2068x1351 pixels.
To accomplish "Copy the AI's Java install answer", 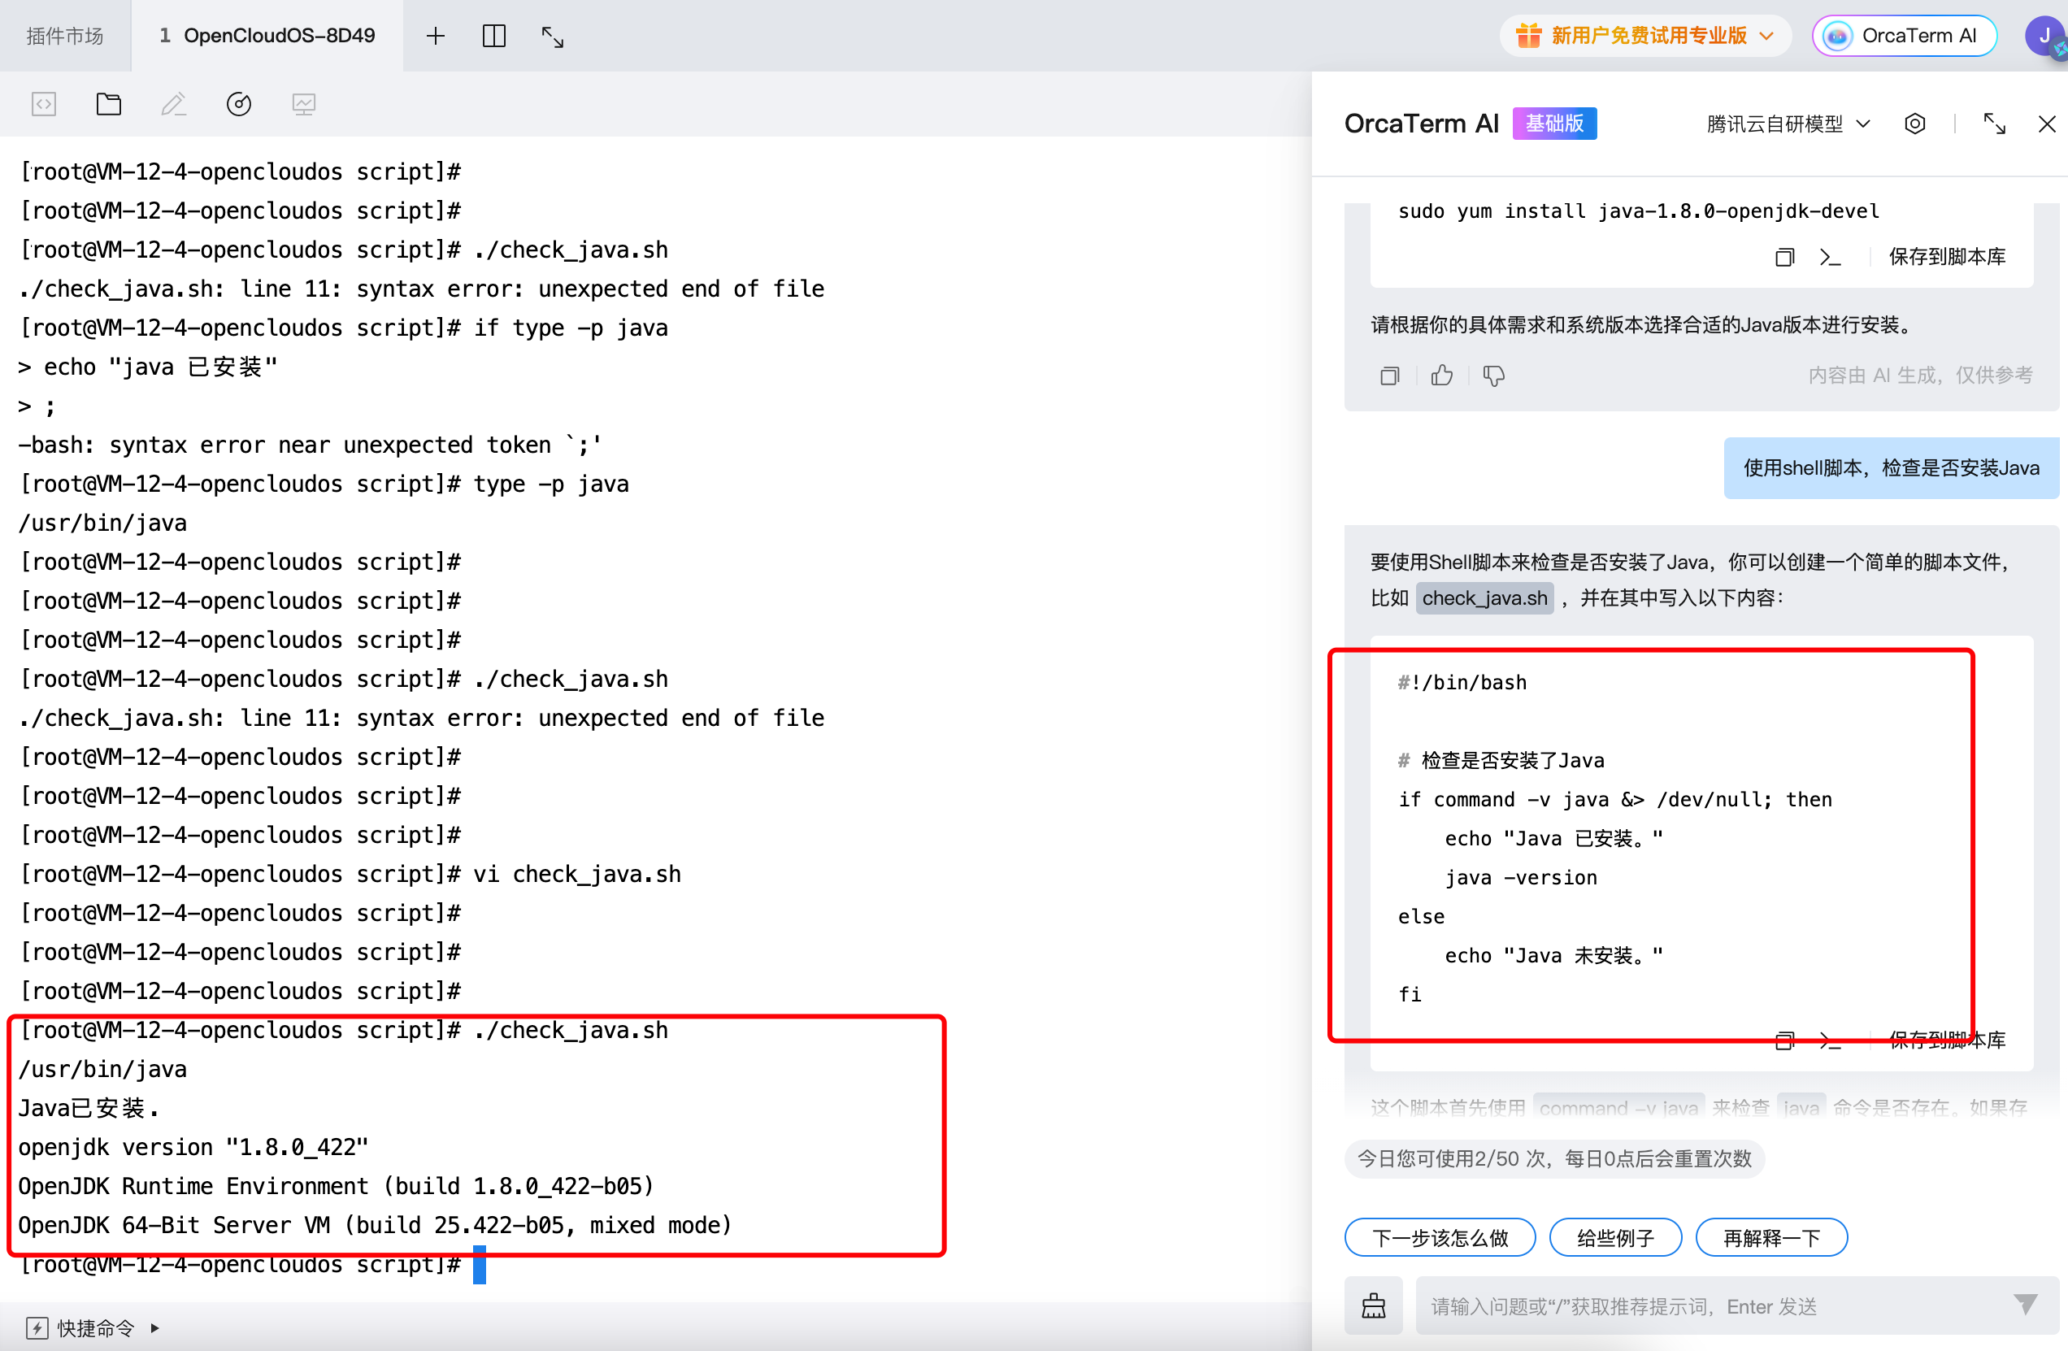I will (1390, 376).
